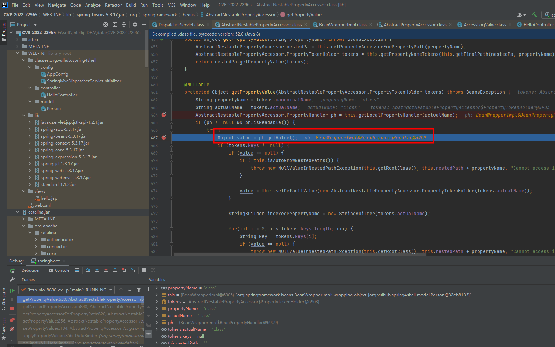Open HelloController in project tree

point(62,95)
